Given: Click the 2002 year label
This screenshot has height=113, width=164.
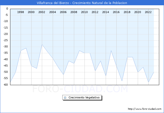Looking at the screenshot, I should (x=42, y=12).
